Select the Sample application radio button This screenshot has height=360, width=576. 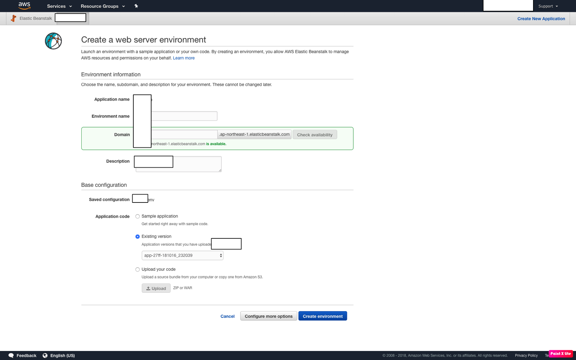coord(138,216)
